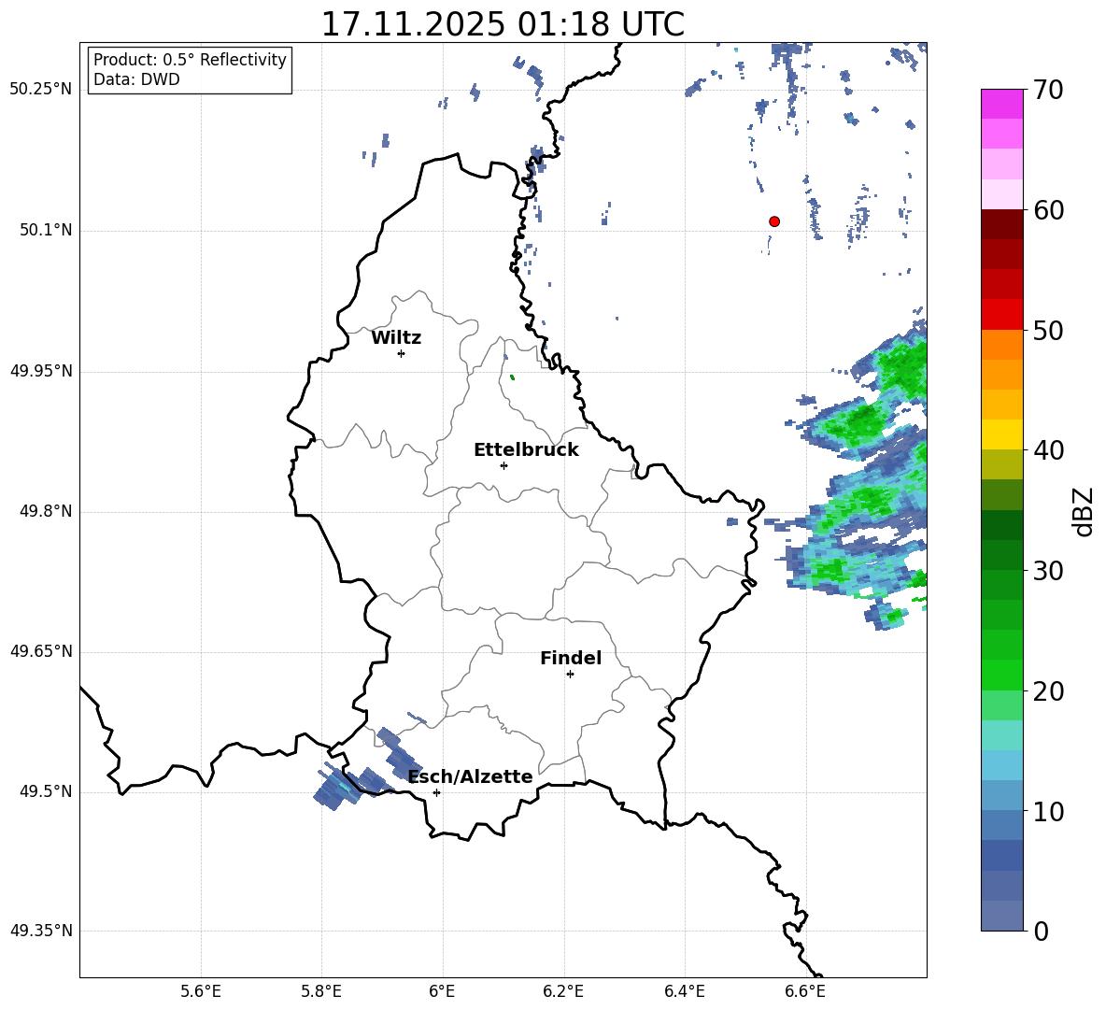
Task: Click the colorbar tick label 30
Action: tap(1048, 571)
